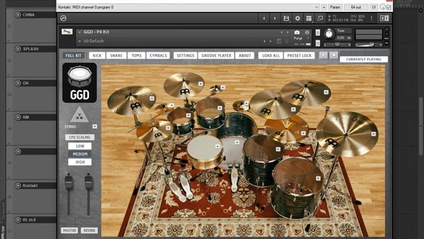This screenshot has height=239, width=424.
Task: Go to the next Kontakt rack page
Action: point(275,19)
